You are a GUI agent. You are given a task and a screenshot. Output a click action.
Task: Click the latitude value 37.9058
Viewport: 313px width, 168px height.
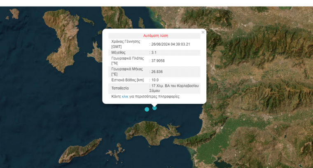click(158, 61)
